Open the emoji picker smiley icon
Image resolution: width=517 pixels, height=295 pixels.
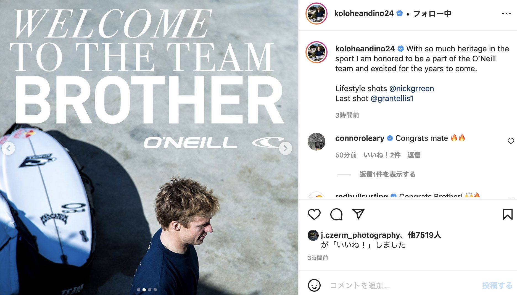point(314,285)
